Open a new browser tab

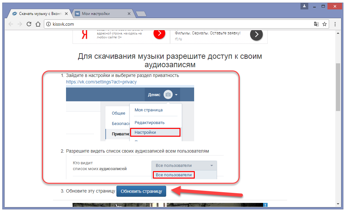coord(141,14)
